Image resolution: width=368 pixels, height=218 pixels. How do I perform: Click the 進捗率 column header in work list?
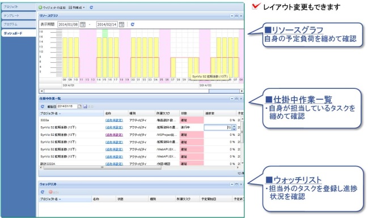coord(219,113)
